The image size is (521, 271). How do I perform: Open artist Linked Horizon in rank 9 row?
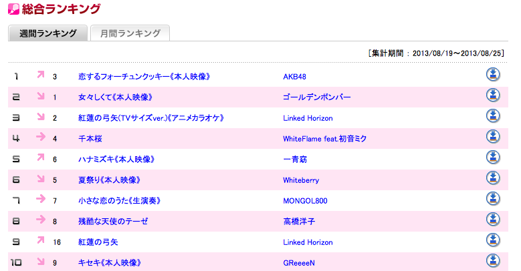point(308,242)
